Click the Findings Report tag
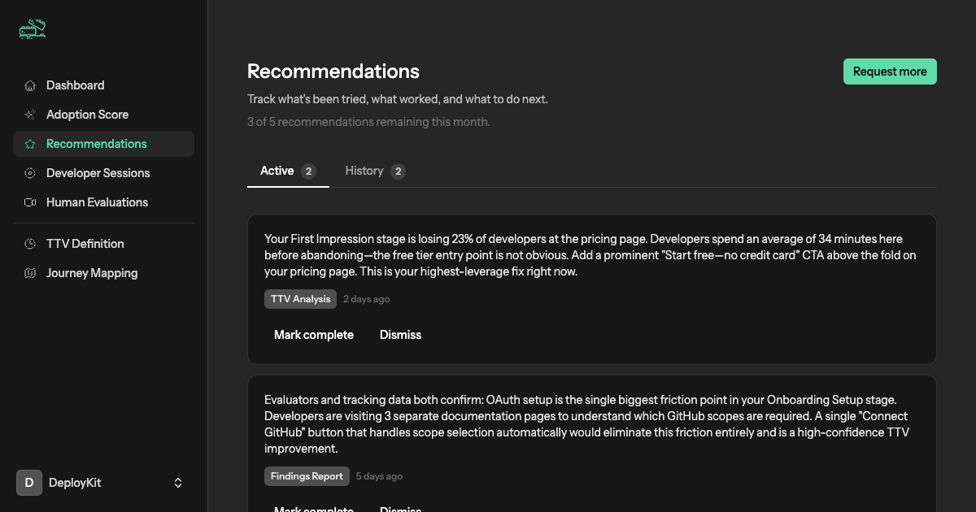This screenshot has height=512, width=976. click(x=307, y=475)
